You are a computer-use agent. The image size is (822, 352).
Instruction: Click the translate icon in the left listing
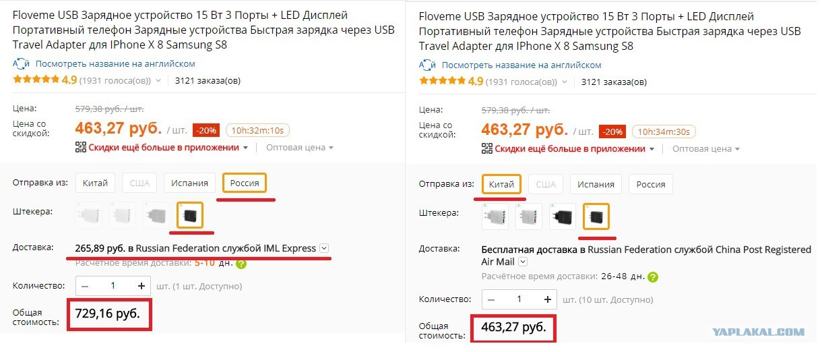21,64
